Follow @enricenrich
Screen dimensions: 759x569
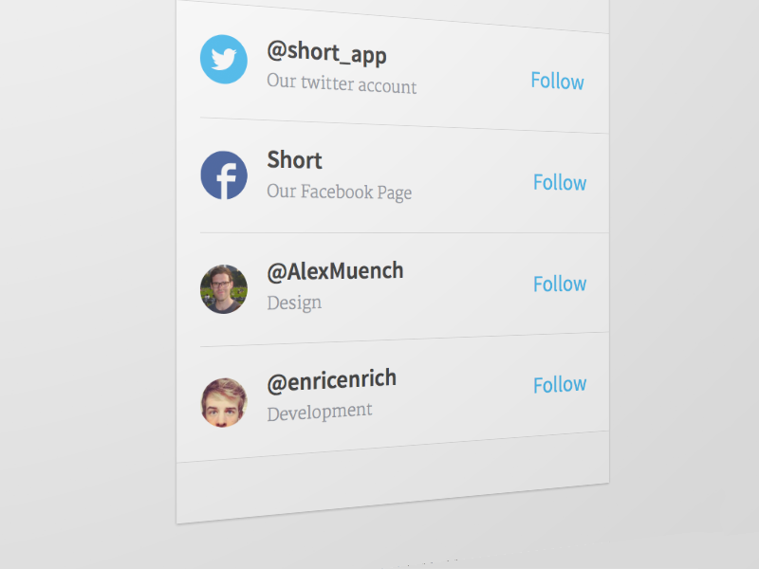coord(560,385)
